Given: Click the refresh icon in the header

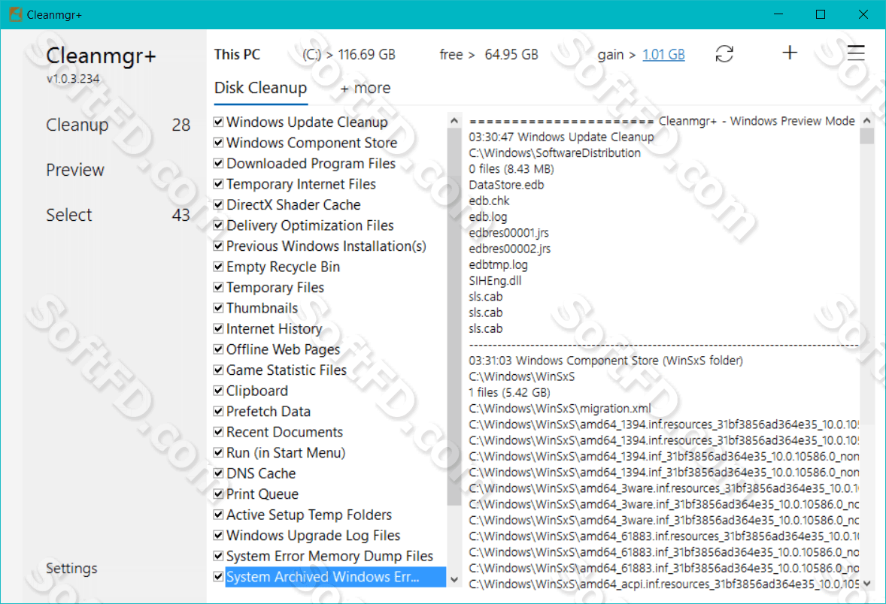Looking at the screenshot, I should (724, 54).
